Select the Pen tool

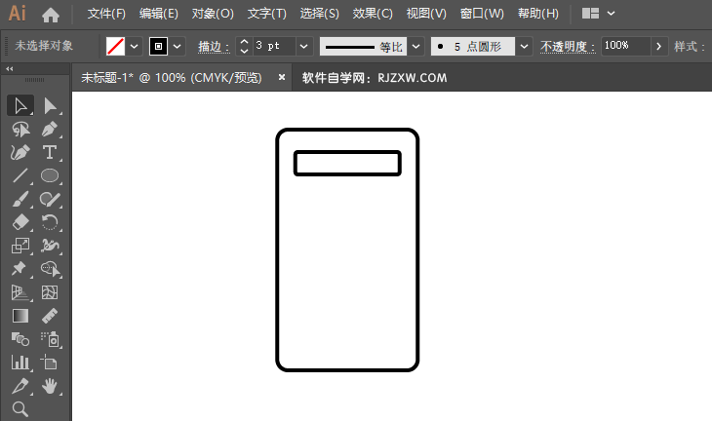[x=50, y=130]
